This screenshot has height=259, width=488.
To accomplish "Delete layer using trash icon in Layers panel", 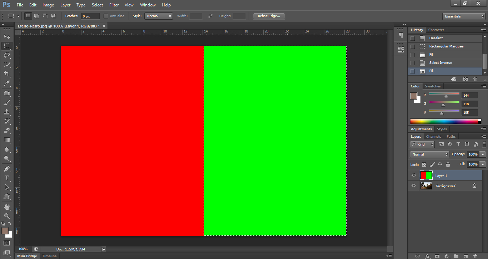I will pyautogui.click(x=475, y=256).
